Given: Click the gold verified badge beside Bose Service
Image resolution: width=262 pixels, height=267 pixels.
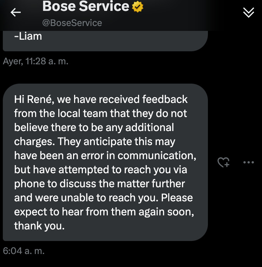Looking at the screenshot, I should (138, 7).
